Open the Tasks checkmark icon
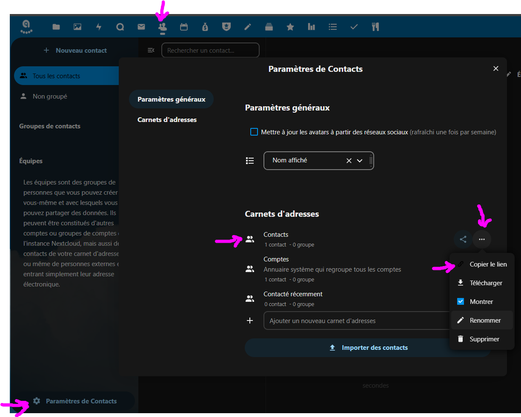Viewport: 521px width, 417px height. pos(354,27)
